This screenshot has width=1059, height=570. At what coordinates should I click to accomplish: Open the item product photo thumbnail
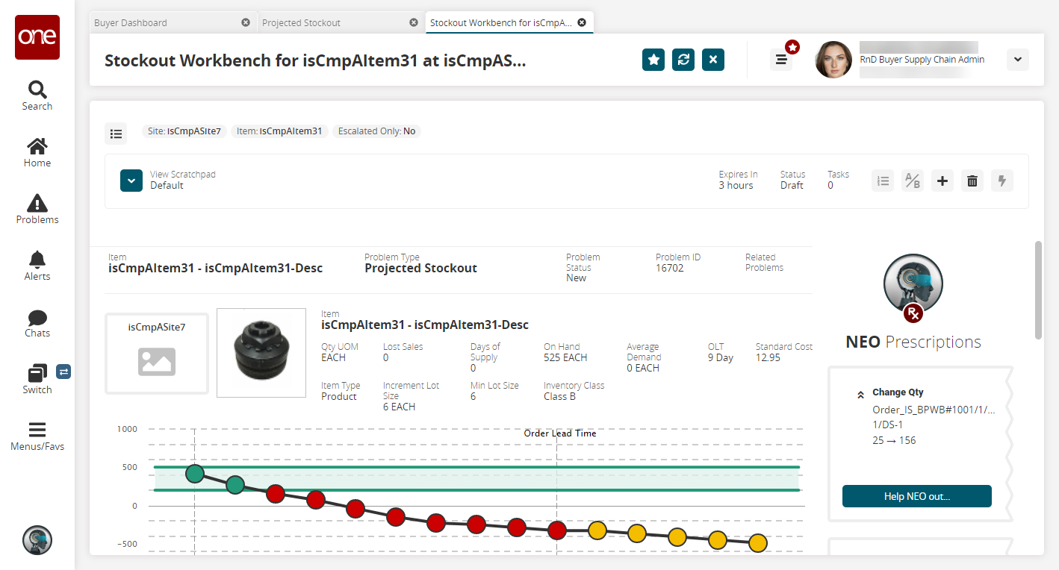click(x=261, y=353)
